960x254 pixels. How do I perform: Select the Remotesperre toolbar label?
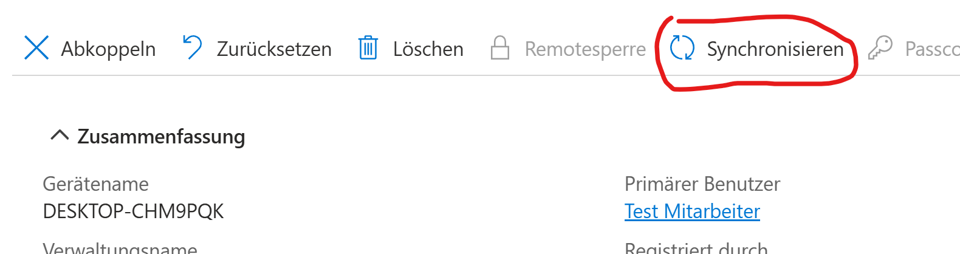coord(585,49)
